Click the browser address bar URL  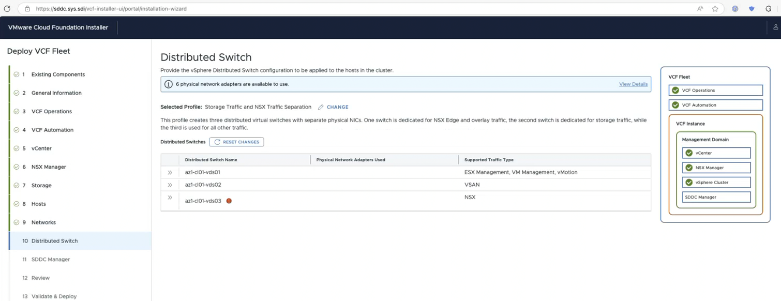tap(111, 9)
